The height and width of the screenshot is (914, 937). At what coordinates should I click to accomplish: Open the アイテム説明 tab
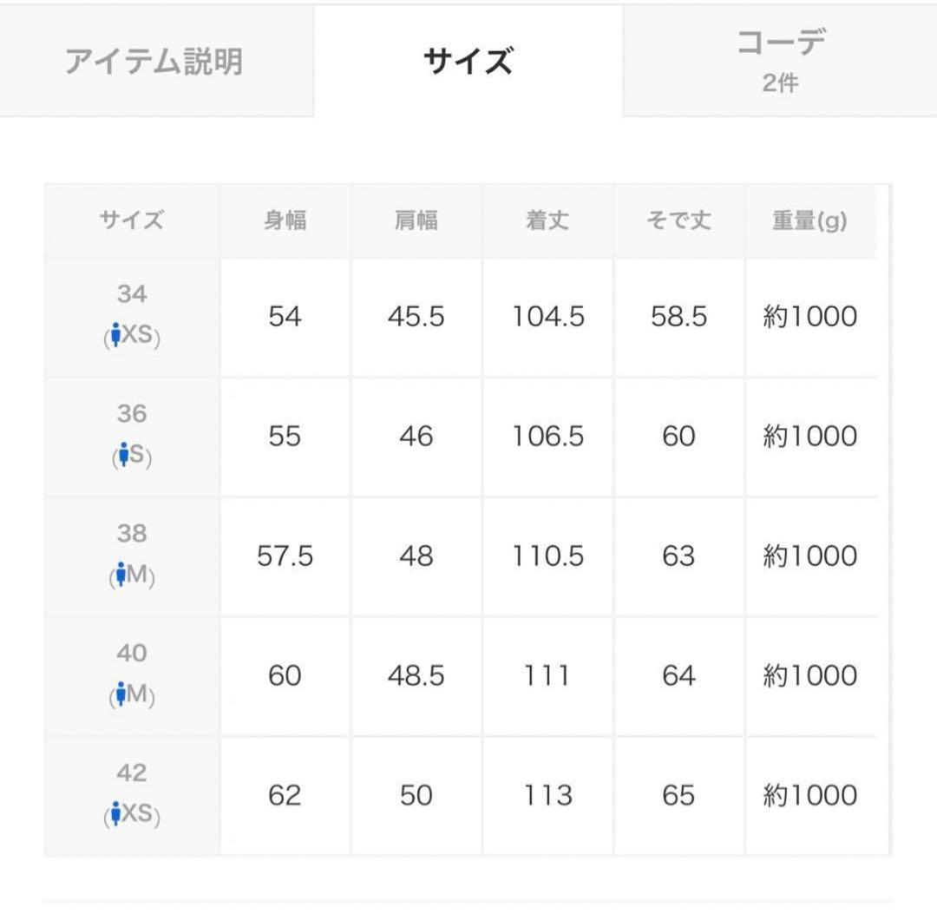[154, 62]
